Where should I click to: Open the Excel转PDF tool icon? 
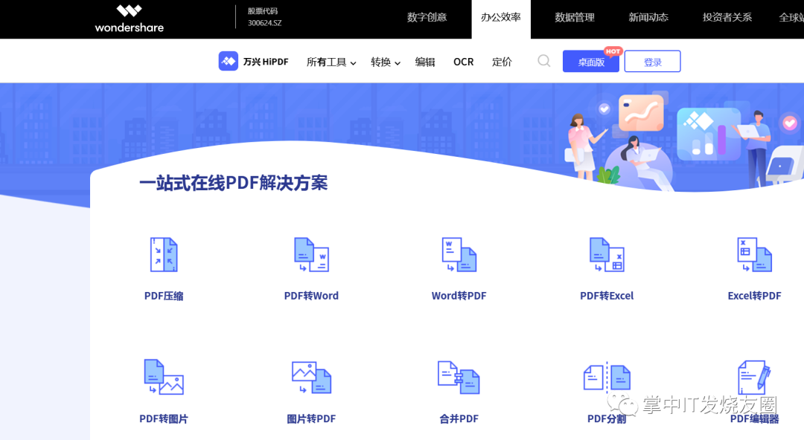pyautogui.click(x=754, y=255)
